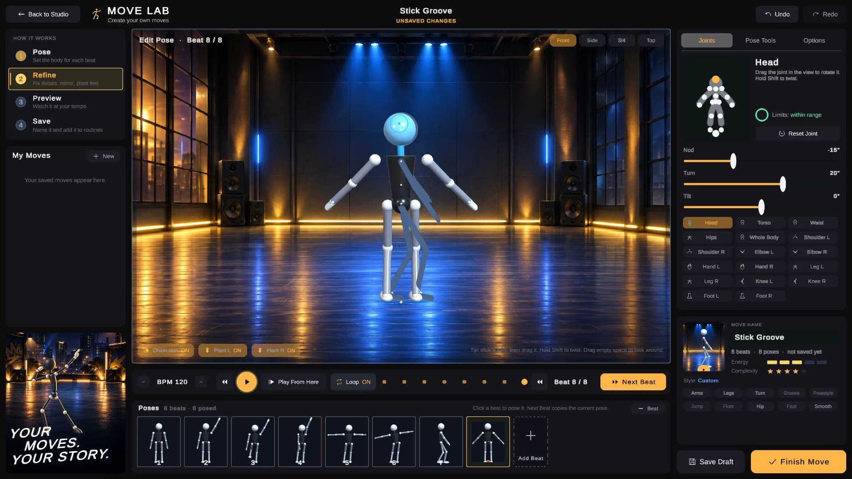Pick the Leg R joint
This screenshot has height=479, width=852.
click(x=707, y=281)
